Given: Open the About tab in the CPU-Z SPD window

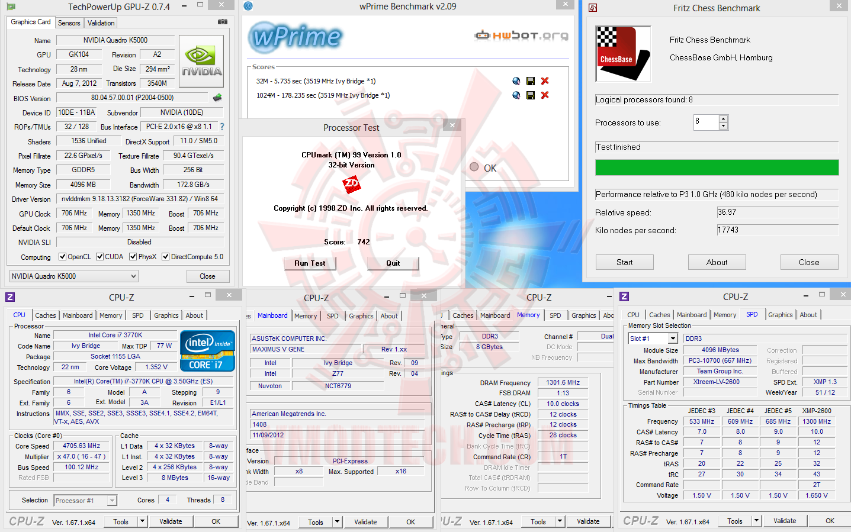Looking at the screenshot, I should (808, 315).
